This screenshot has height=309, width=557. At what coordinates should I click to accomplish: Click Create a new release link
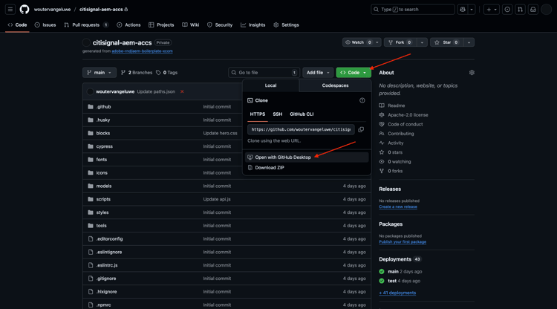[x=398, y=206]
